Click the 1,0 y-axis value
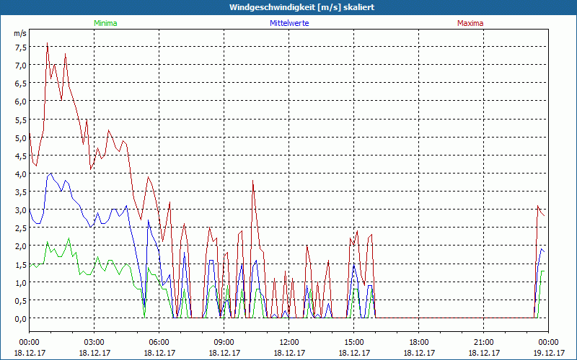577x360 pixels. tap(21, 282)
